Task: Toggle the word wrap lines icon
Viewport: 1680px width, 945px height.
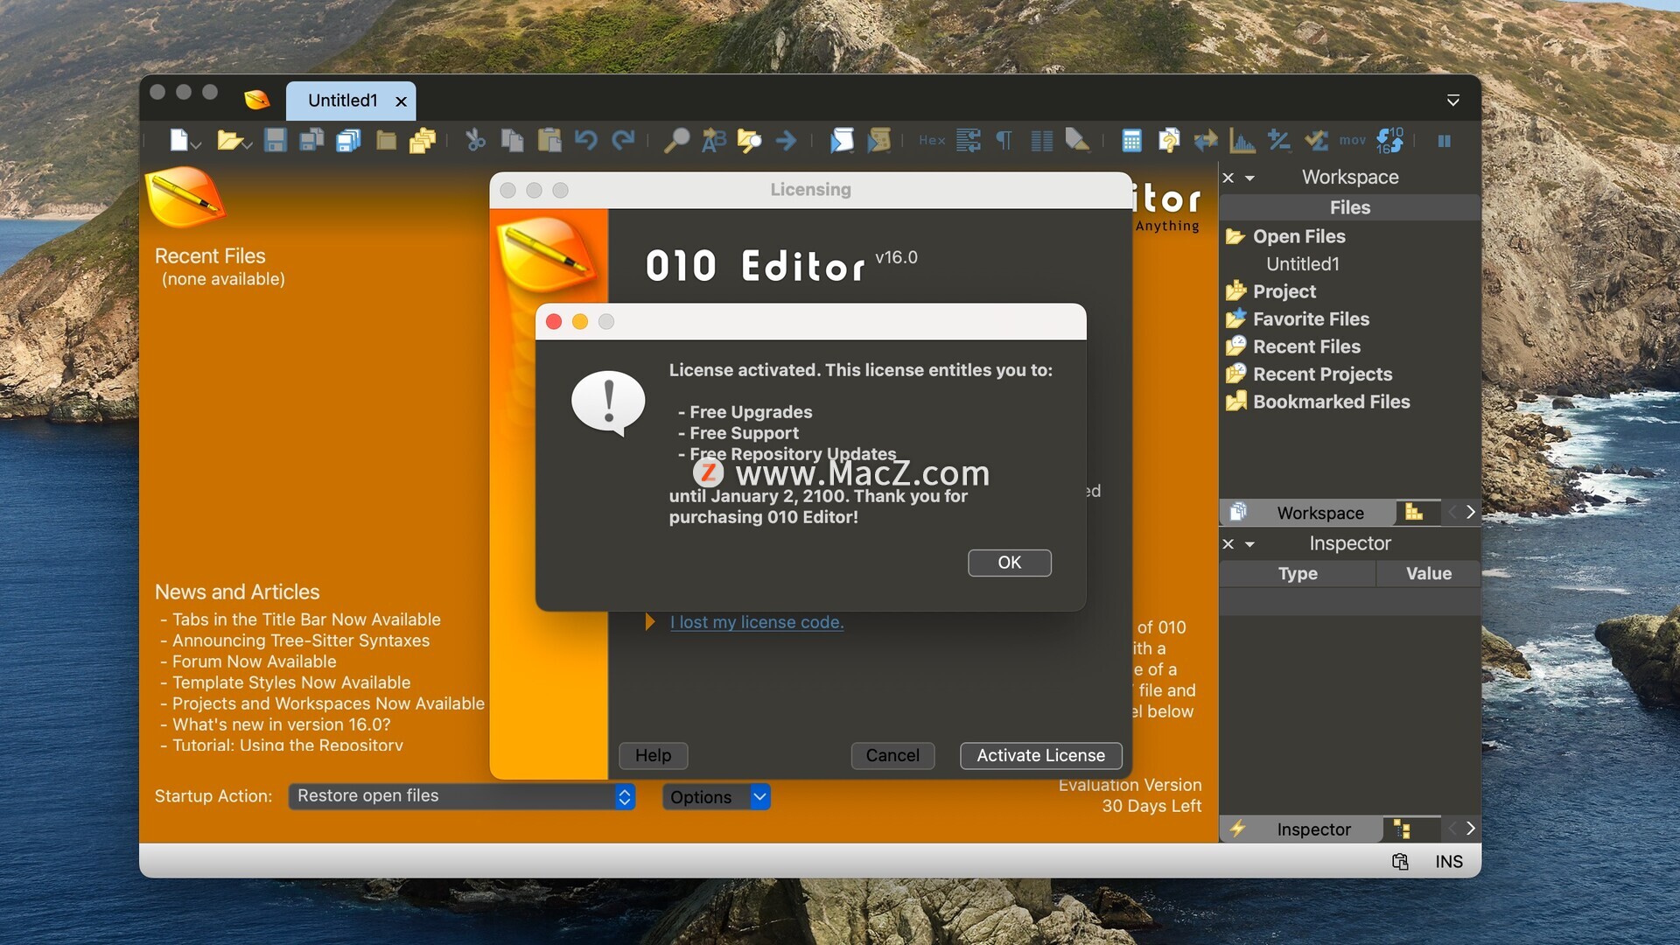Action: coord(969,140)
